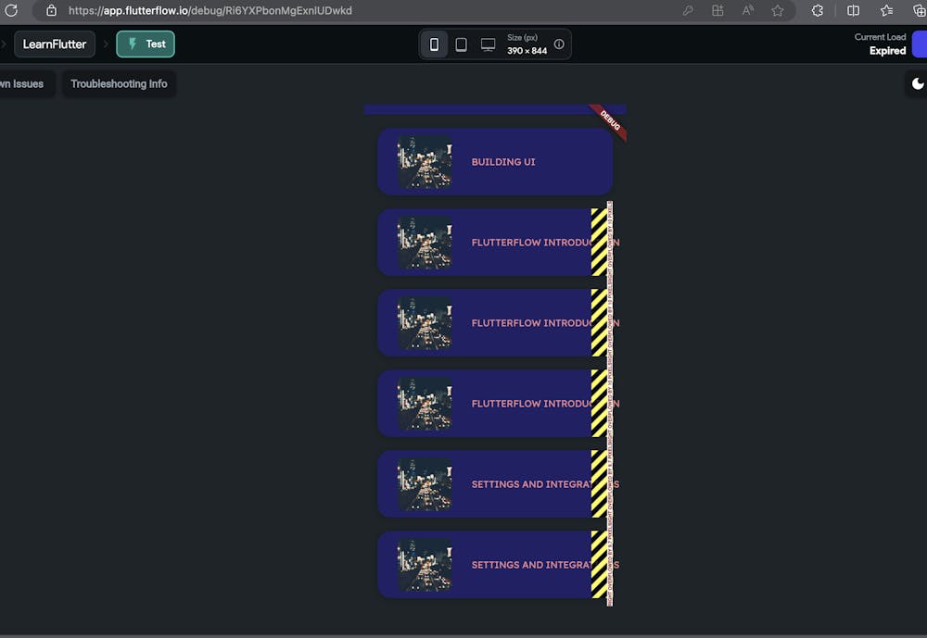
Task: Open the BUILDING UI lesson card
Action: (495, 162)
